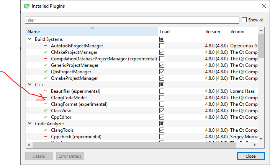Click the vertical scrollbar thumb
The height and width of the screenshot is (165, 270).
[x=261, y=46]
